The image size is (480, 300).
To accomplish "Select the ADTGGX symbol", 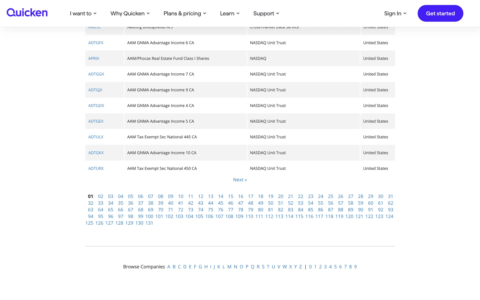I will tap(96, 74).
